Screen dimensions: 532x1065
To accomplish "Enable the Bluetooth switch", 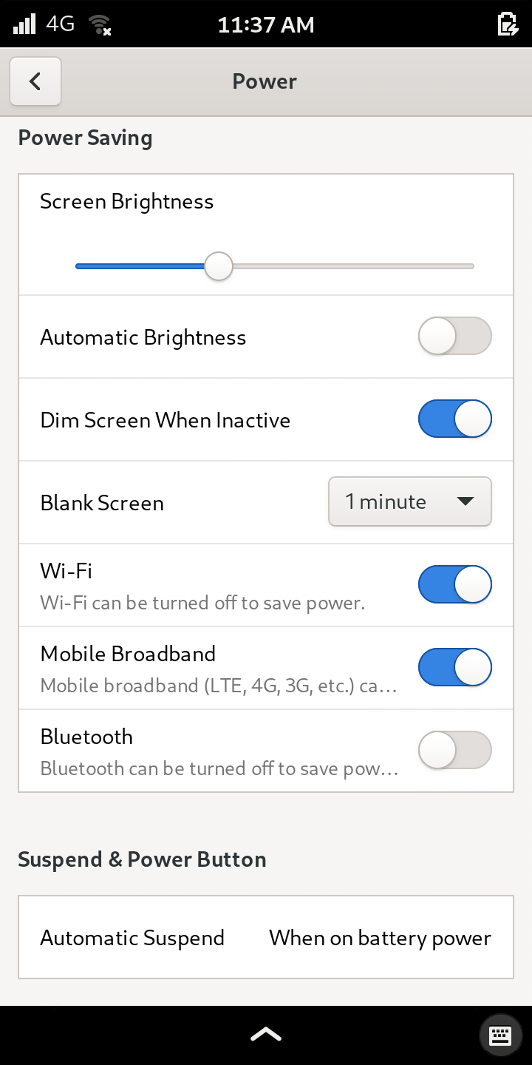I will click(x=454, y=751).
